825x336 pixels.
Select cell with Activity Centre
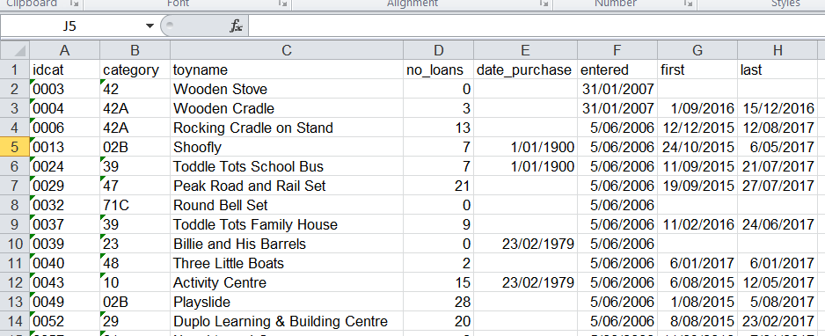pyautogui.click(x=287, y=283)
